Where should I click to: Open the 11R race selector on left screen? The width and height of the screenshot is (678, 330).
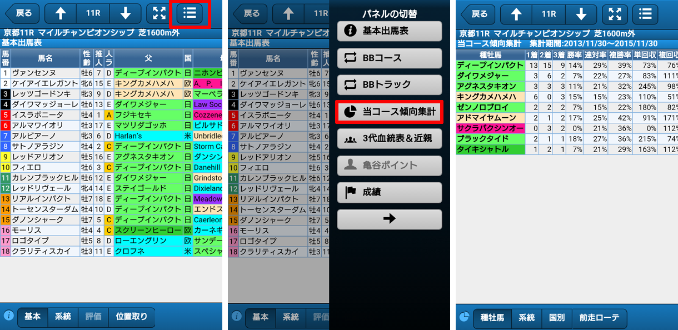click(92, 13)
